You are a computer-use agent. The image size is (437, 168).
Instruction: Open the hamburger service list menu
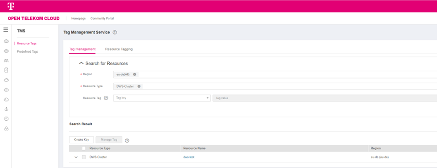tap(6, 29)
